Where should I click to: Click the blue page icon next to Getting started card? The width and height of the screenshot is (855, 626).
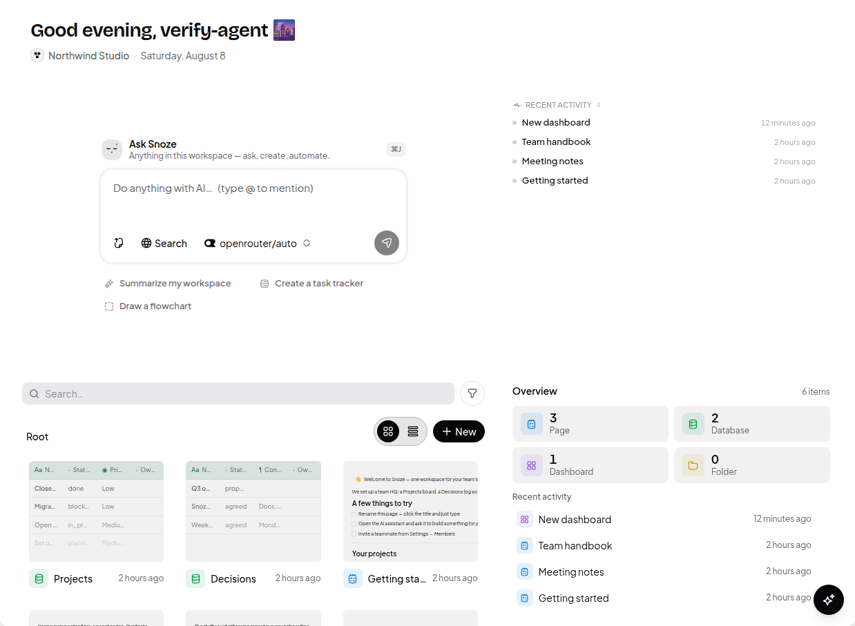click(353, 578)
